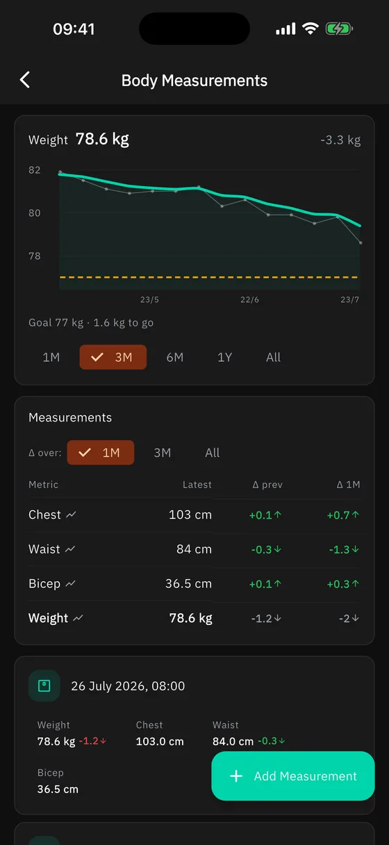Select the 1Y weight chart range
This screenshot has width=389, height=845.
[x=224, y=357]
